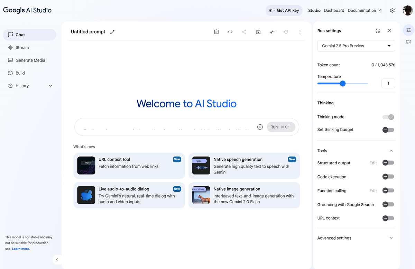Switch to the Dashboard tab
The height and width of the screenshot is (269, 415).
334,10
